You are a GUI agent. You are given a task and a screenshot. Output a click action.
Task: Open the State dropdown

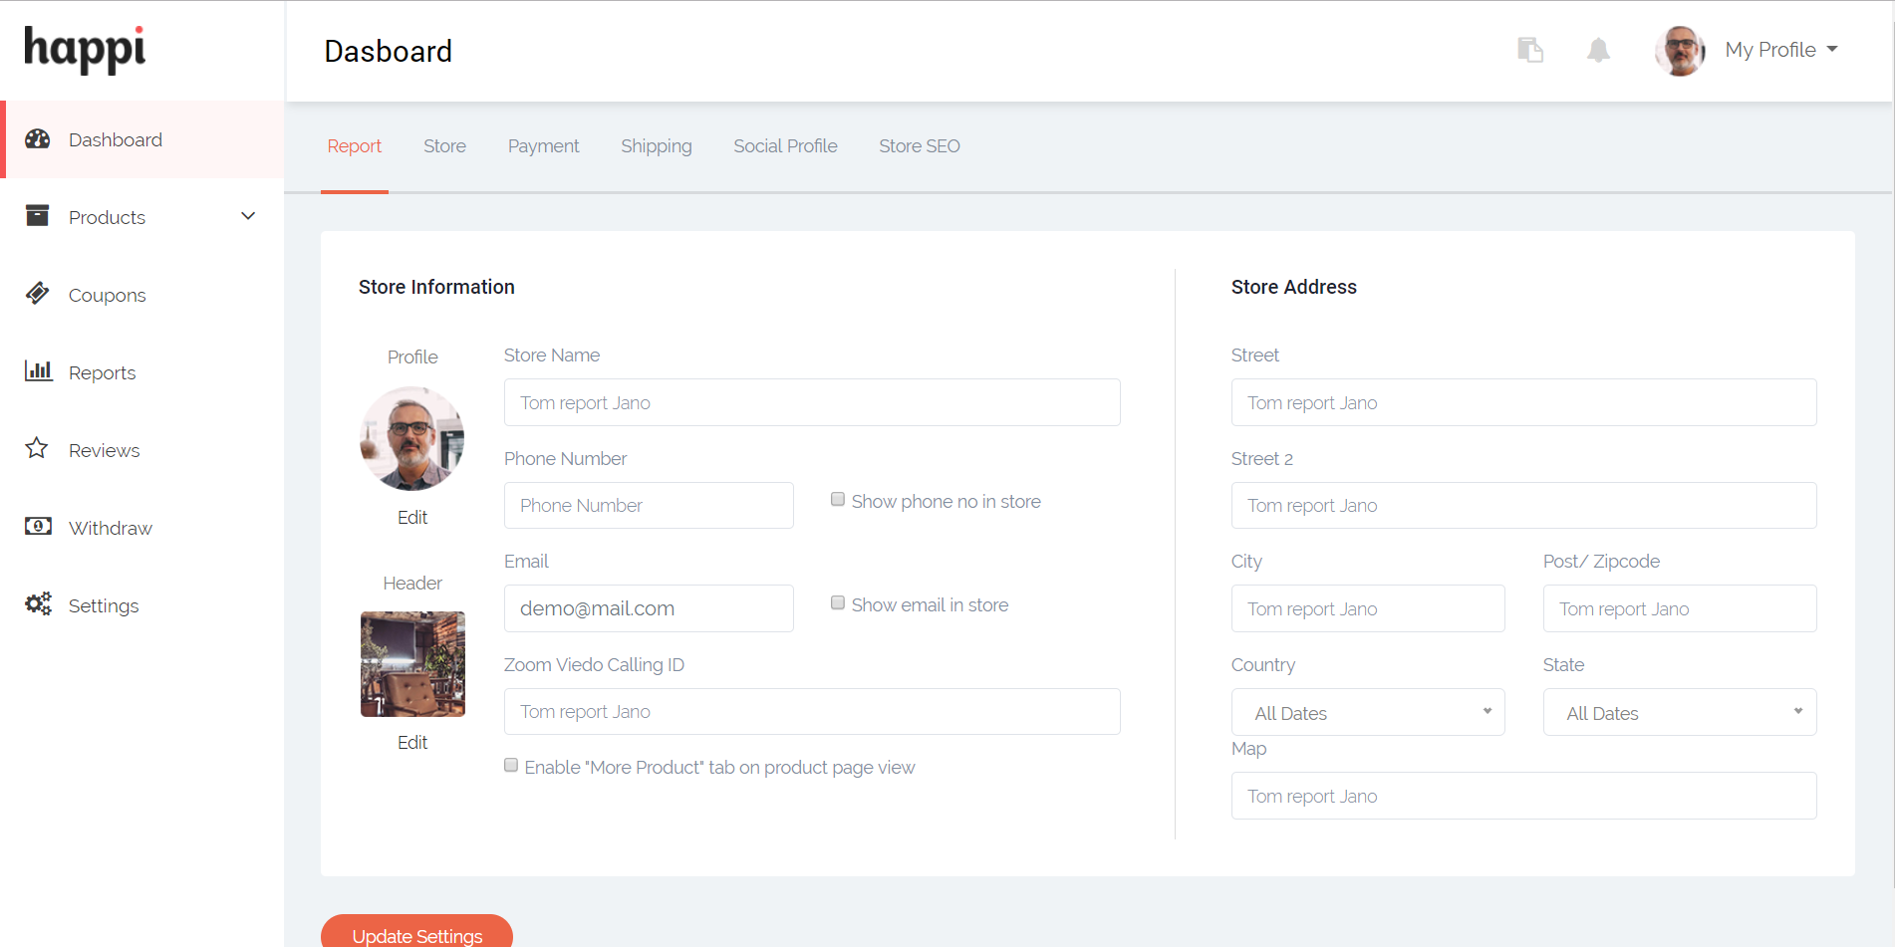click(x=1679, y=713)
